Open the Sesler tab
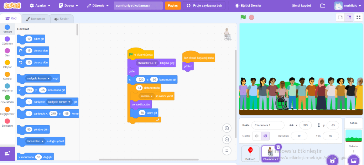The image size is (364, 165). pos(61,18)
